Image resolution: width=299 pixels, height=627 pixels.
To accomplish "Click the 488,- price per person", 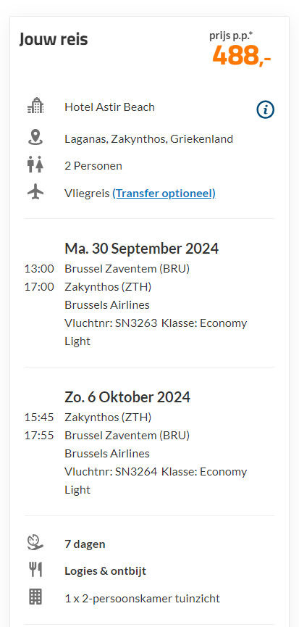I will (242, 55).
